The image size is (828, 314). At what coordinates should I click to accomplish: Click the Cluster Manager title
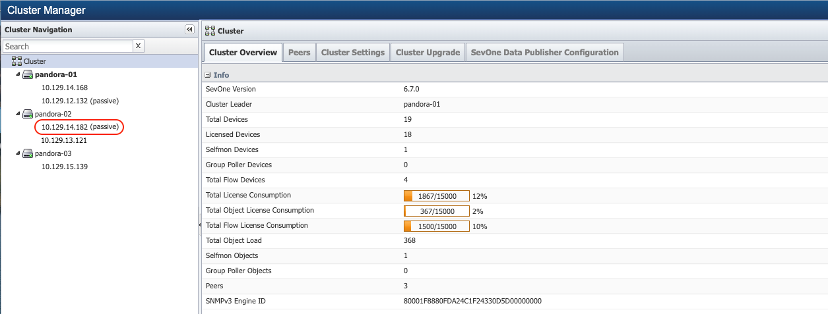tap(46, 10)
